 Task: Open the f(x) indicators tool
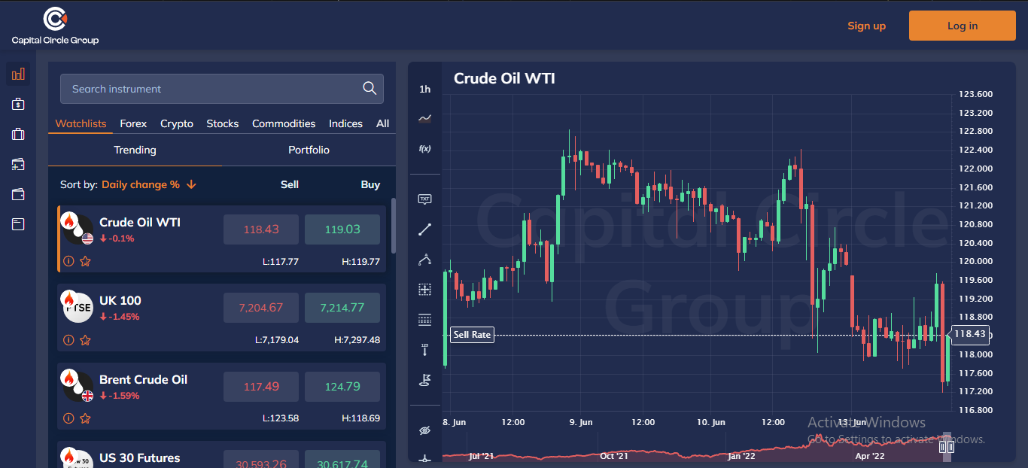click(x=424, y=148)
